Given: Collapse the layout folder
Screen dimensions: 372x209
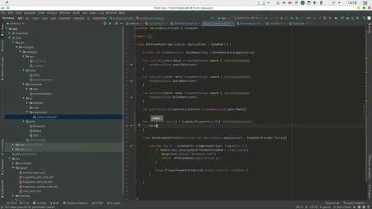Looking at the screenshot, I should 13,168.
